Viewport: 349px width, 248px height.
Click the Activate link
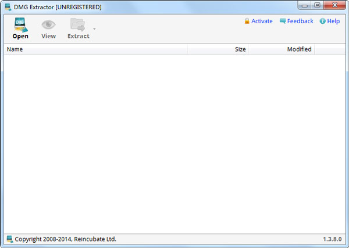pyautogui.click(x=262, y=21)
